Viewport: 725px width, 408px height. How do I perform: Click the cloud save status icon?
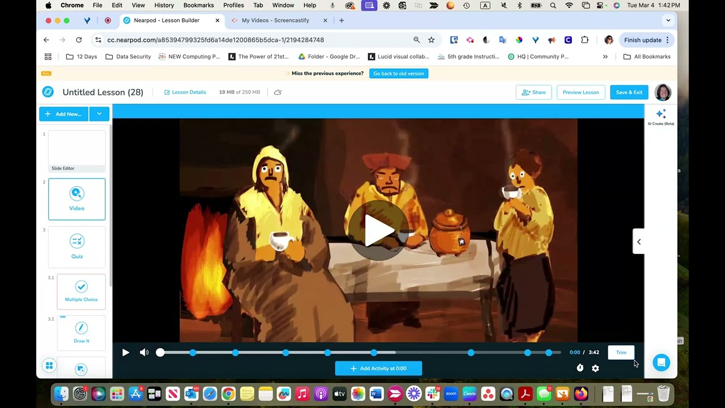click(278, 92)
